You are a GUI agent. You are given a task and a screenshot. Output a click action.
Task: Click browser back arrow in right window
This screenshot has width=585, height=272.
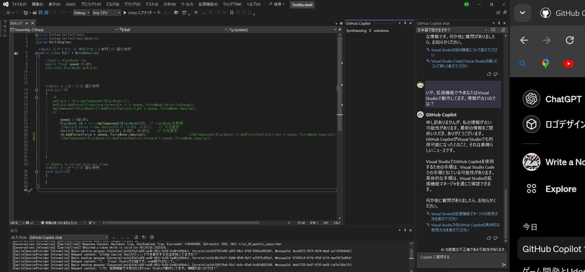(x=524, y=40)
